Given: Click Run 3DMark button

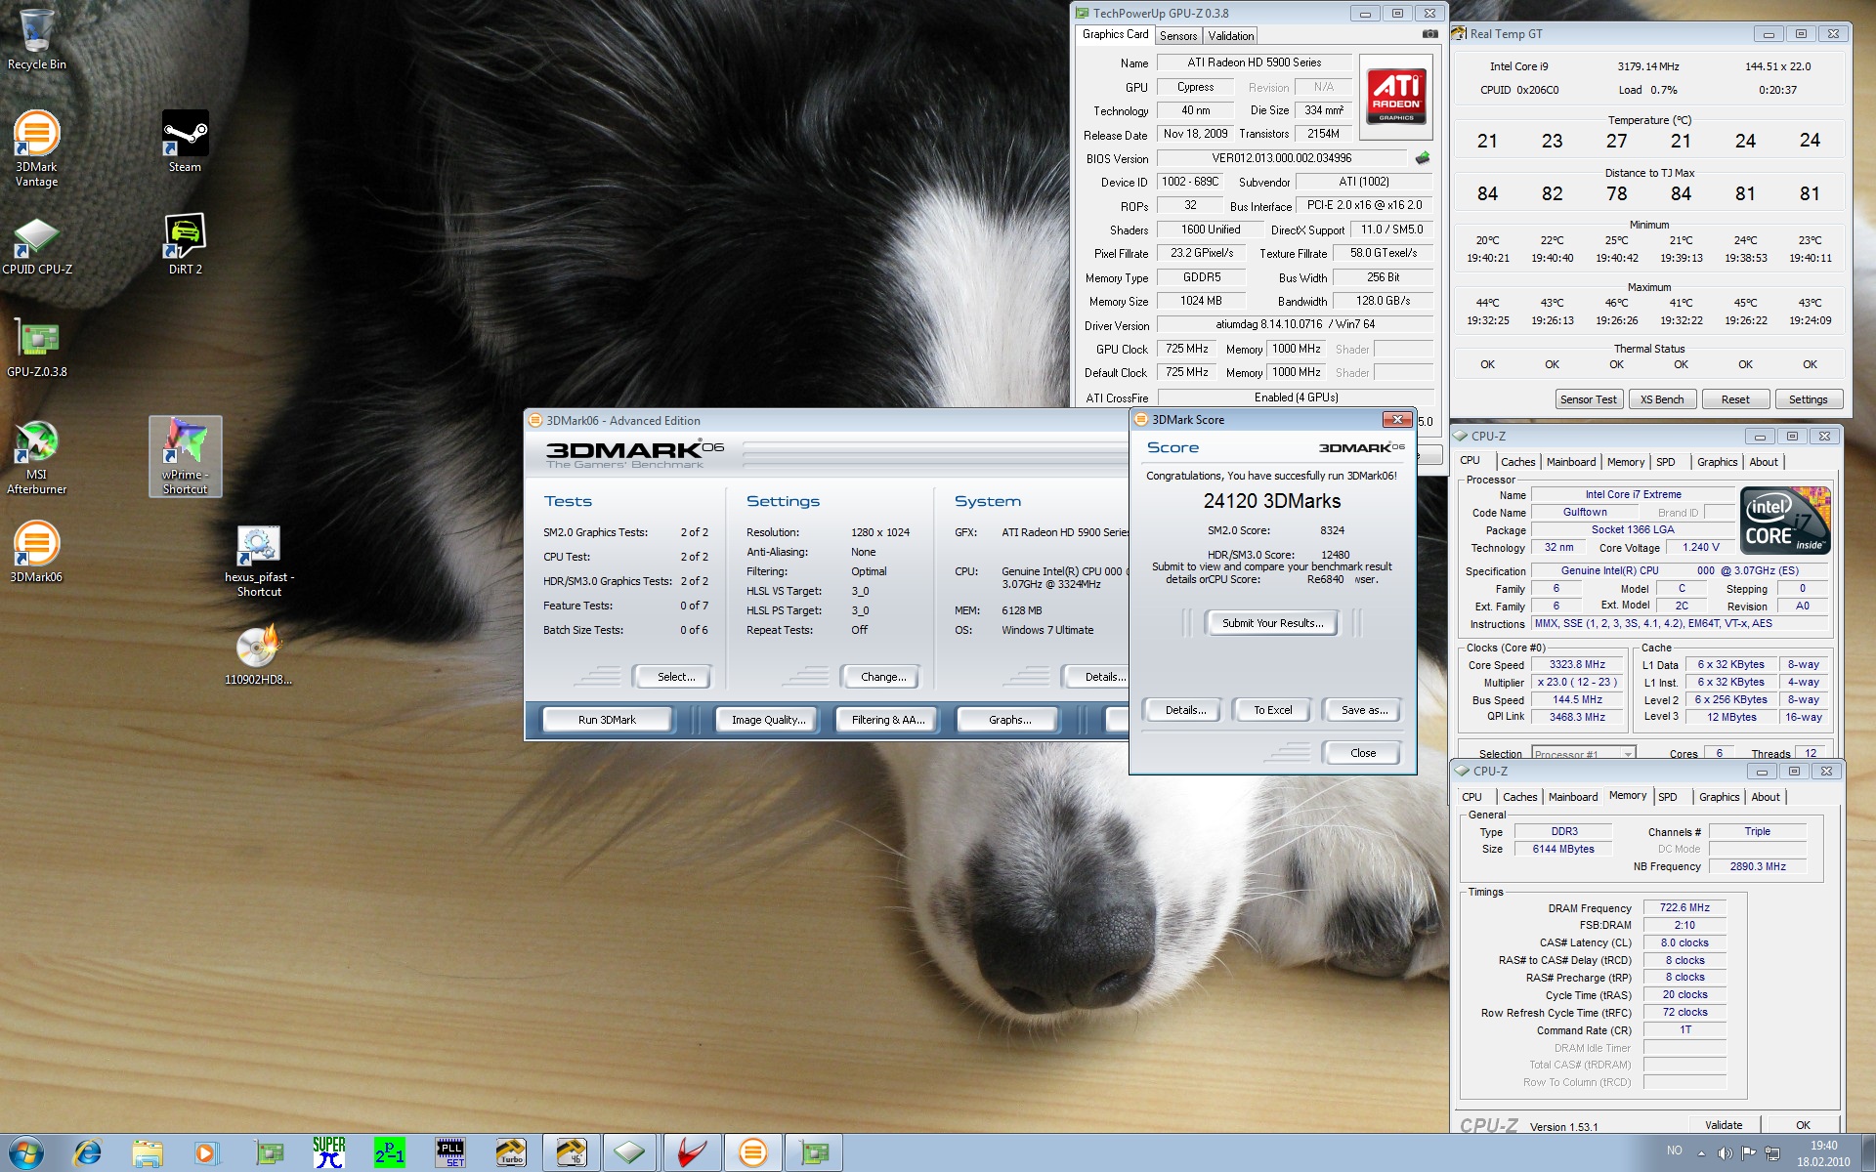Looking at the screenshot, I should [606, 720].
